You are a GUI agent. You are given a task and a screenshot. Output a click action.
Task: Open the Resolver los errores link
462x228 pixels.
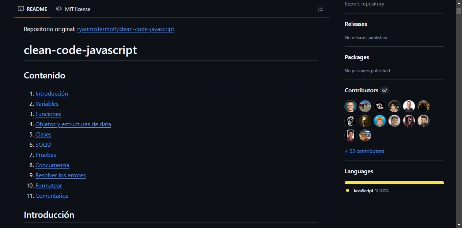click(61, 175)
